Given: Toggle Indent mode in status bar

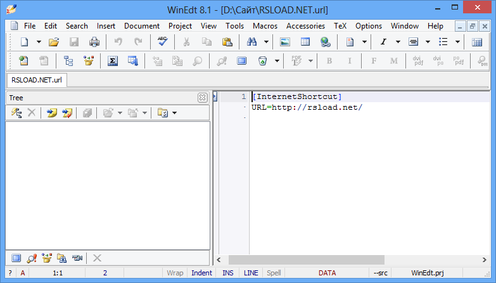Looking at the screenshot, I should pos(201,273).
